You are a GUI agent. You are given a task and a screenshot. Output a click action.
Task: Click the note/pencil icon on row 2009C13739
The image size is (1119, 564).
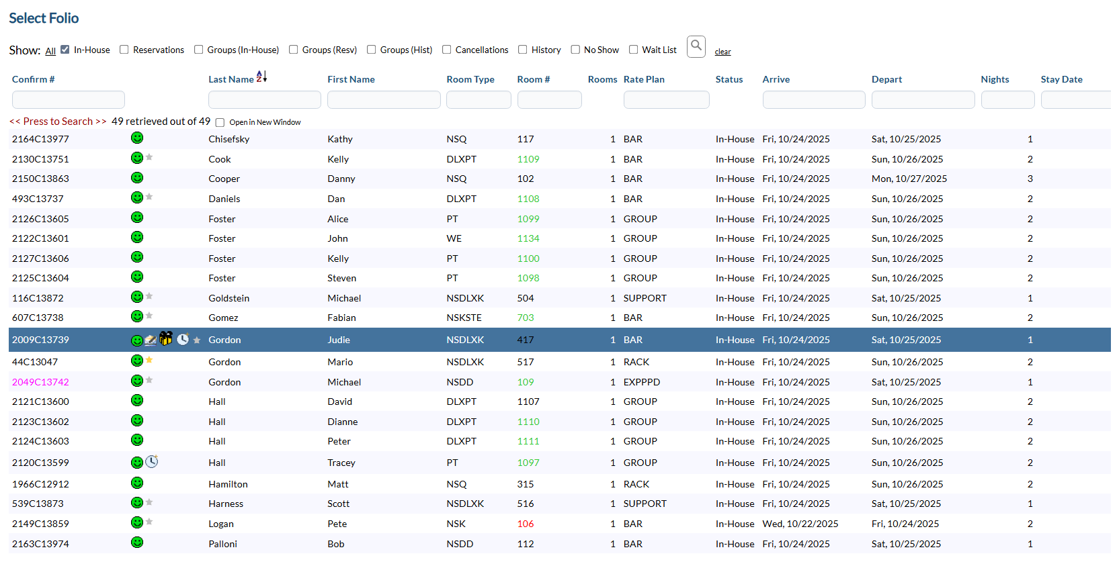click(151, 340)
